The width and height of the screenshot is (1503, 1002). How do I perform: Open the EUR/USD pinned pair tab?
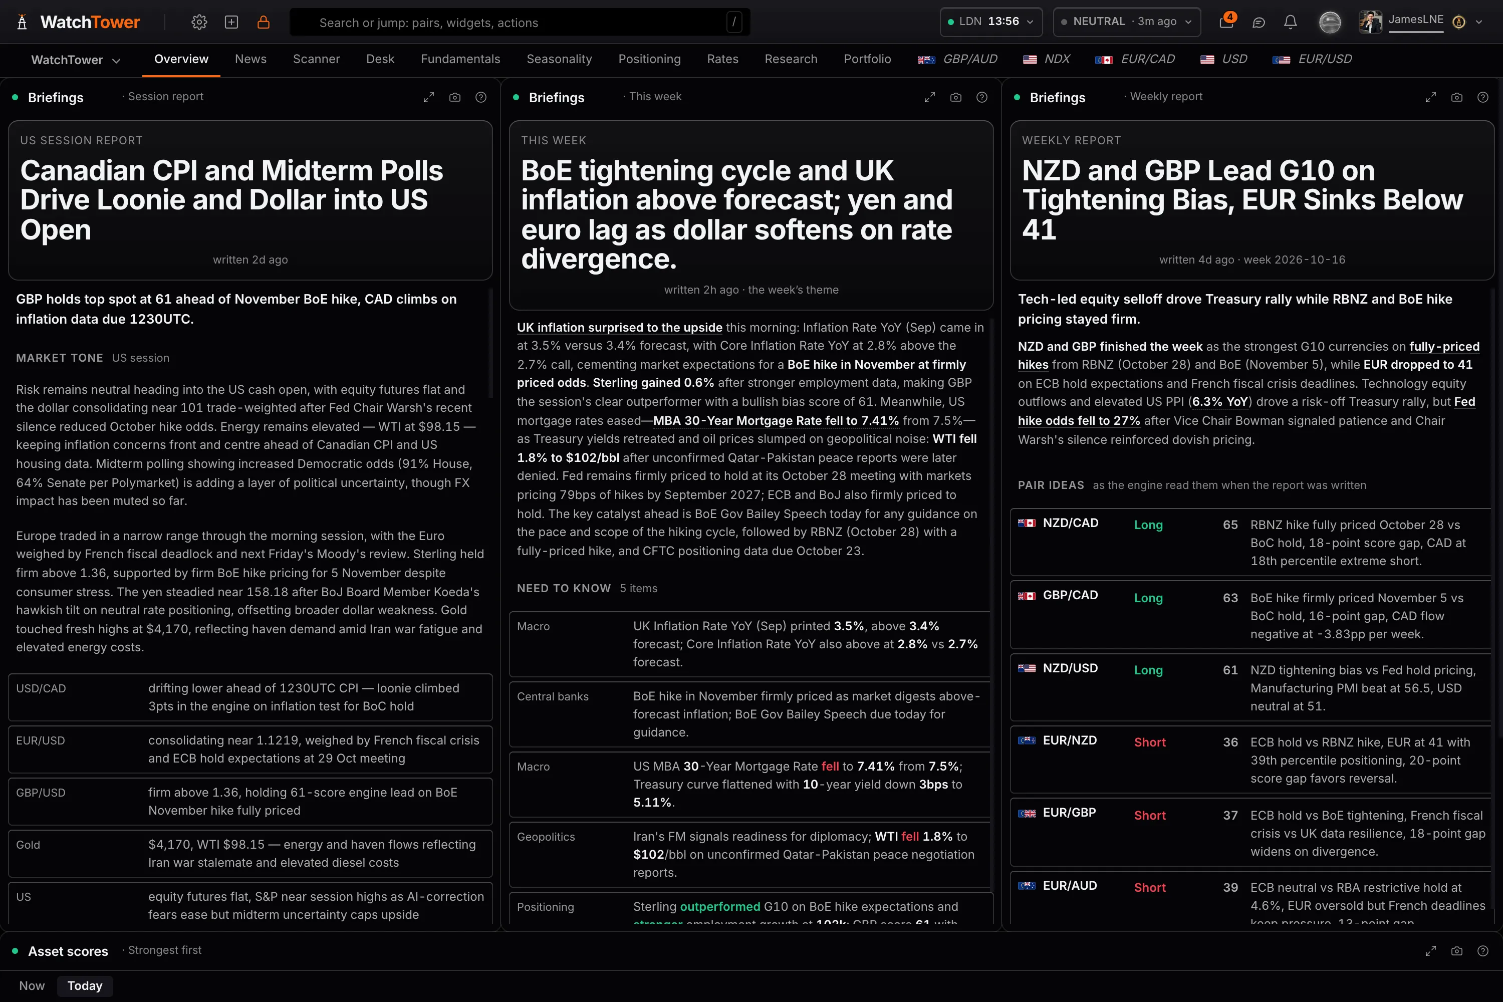click(1312, 59)
